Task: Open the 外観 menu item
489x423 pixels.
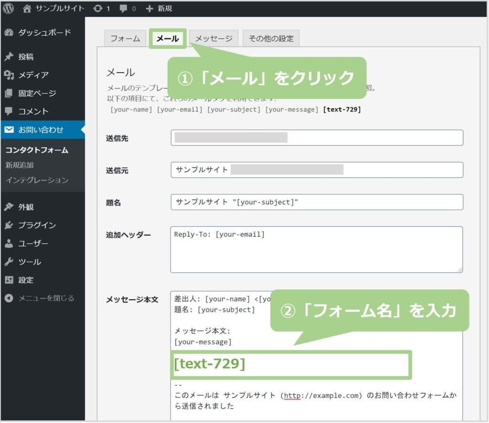Action: pyautogui.click(x=43, y=206)
